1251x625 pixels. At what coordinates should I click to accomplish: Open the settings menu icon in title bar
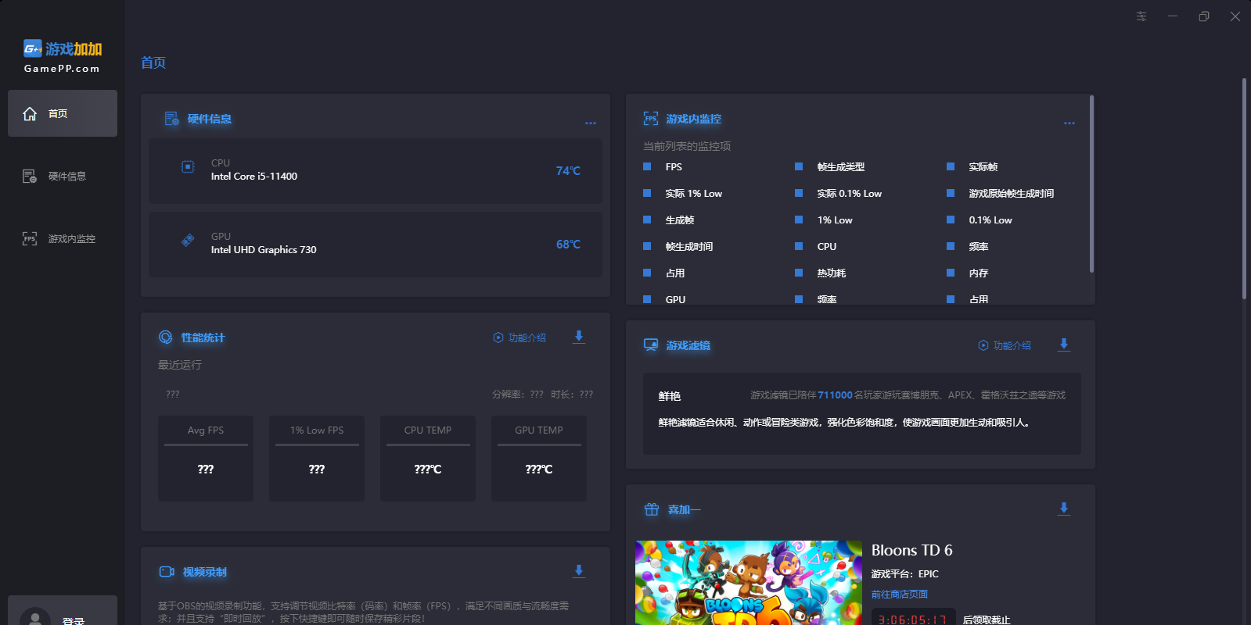pos(1141,16)
